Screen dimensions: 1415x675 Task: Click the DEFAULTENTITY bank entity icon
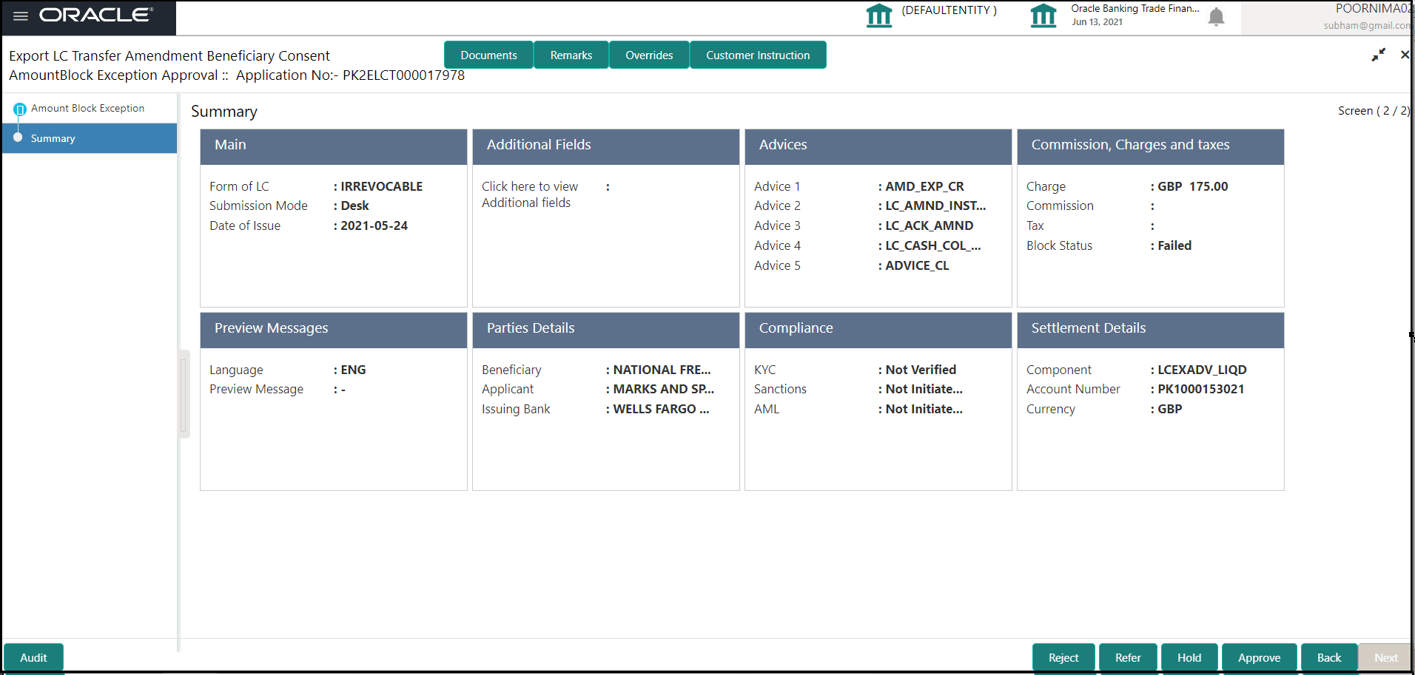[x=878, y=15]
